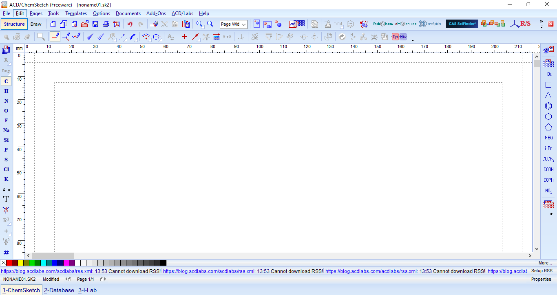Switch to Structure mode

coord(14,24)
